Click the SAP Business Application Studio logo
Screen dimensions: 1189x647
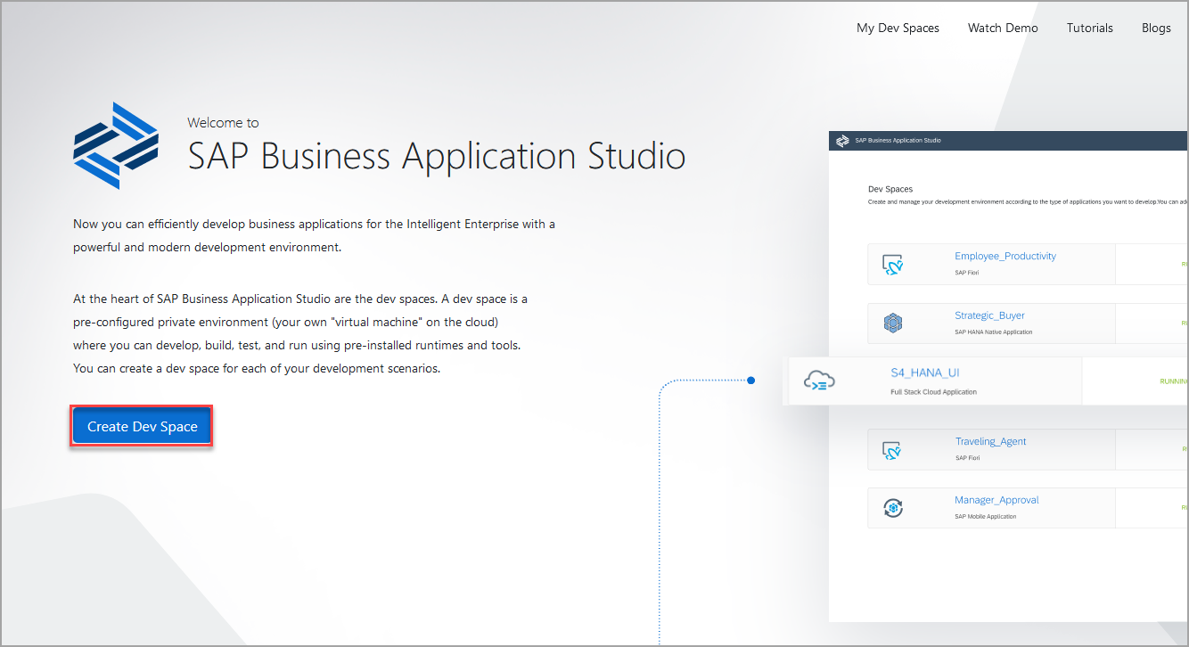tap(116, 145)
